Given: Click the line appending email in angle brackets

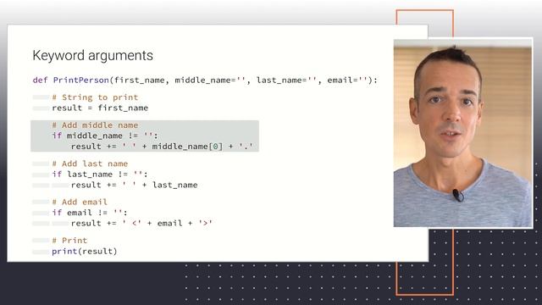Looking at the screenshot, I should [x=141, y=224].
